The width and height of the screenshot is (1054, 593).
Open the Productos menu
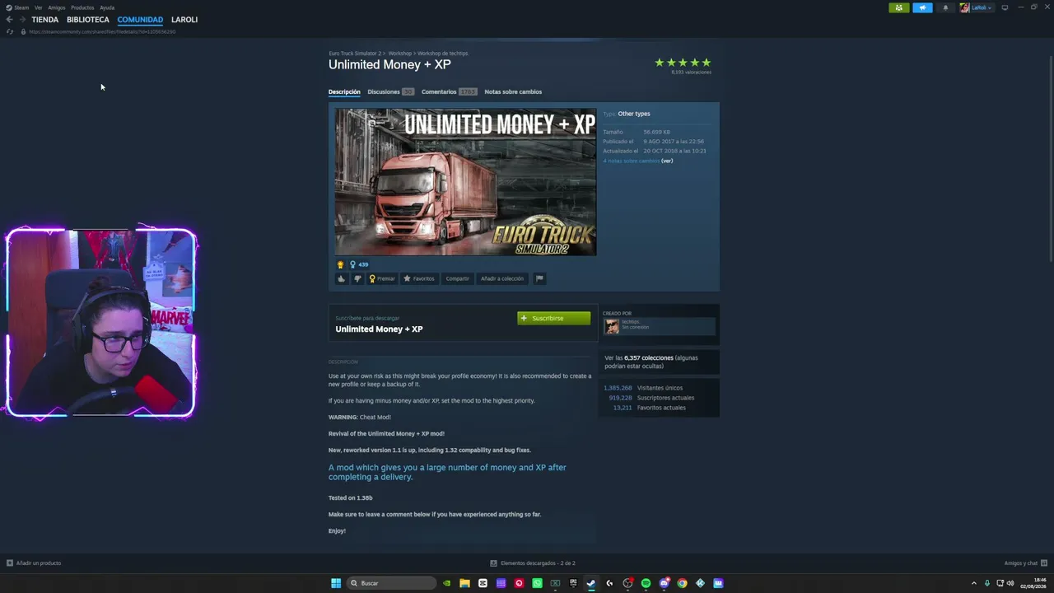pos(82,7)
